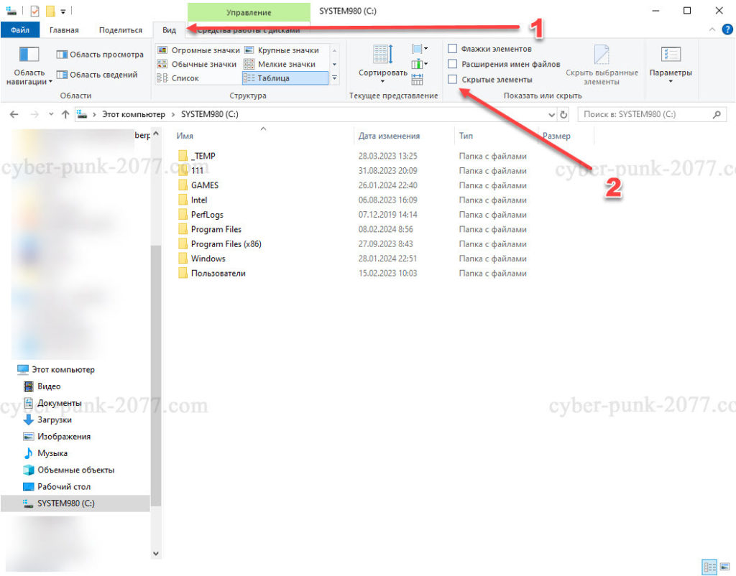Open address bar history dropdown arrow

click(x=551, y=114)
